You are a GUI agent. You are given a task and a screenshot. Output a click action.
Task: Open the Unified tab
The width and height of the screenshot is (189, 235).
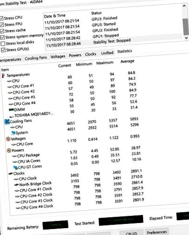107,53
